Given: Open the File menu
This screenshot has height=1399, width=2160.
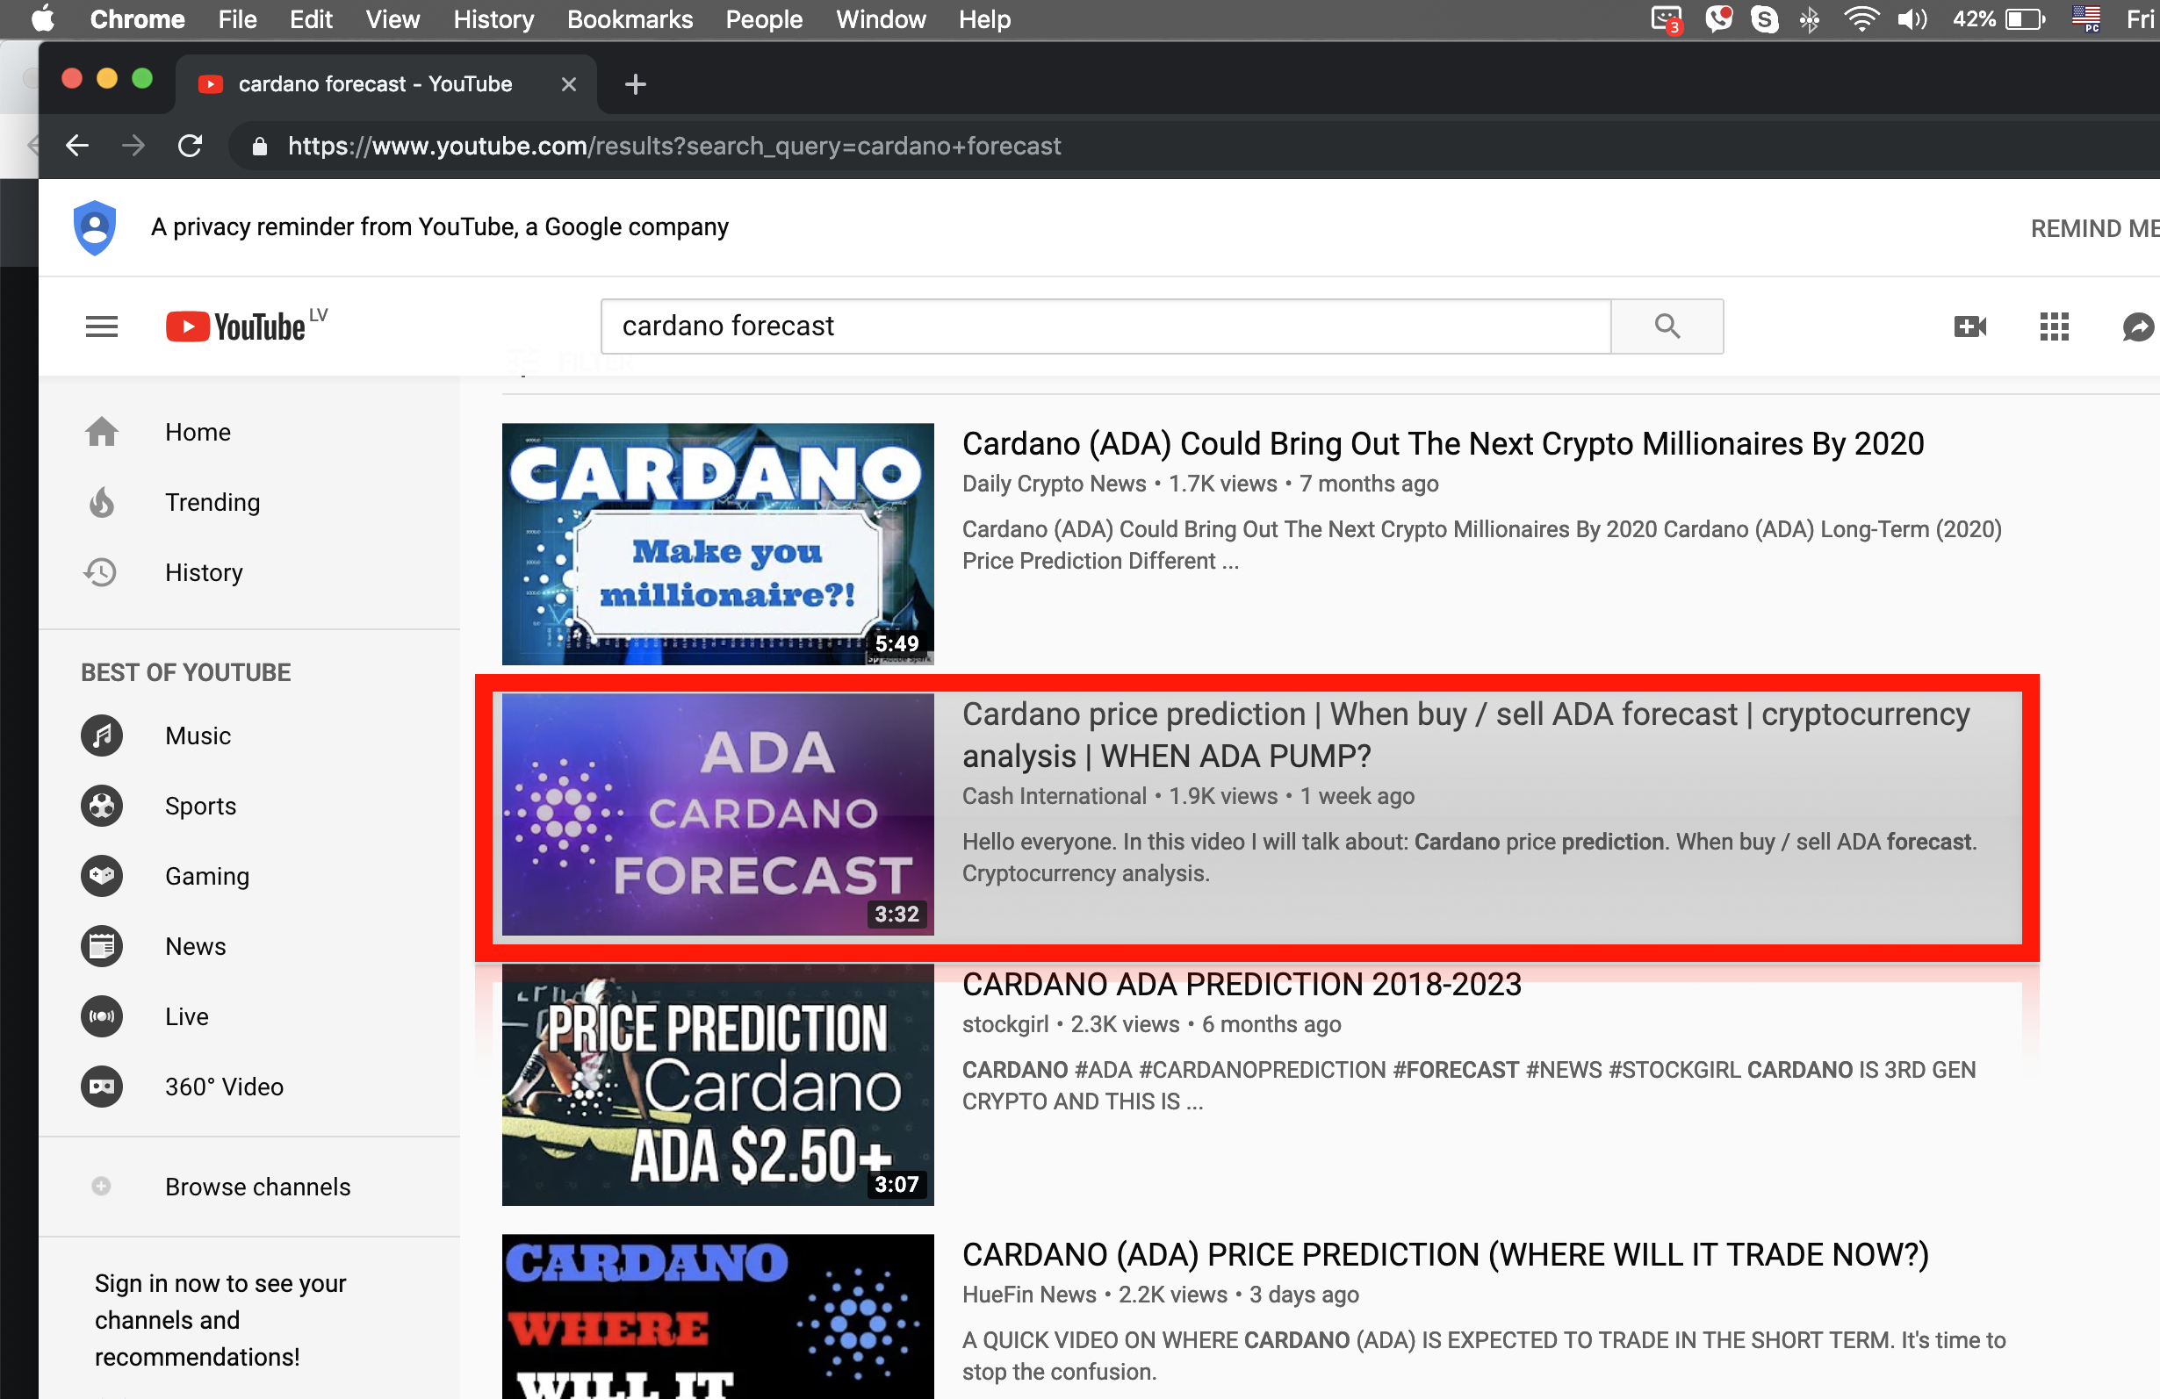Looking at the screenshot, I should pos(237,19).
